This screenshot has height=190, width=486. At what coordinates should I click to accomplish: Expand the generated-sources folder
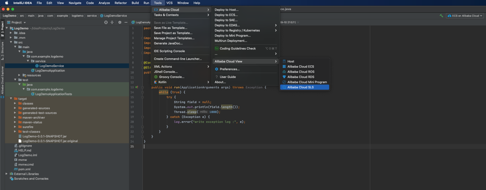pos(15,108)
